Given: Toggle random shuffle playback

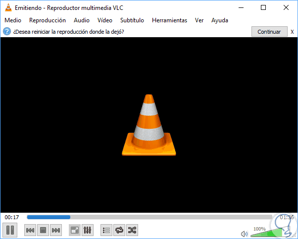Looking at the screenshot, I should [132, 230].
